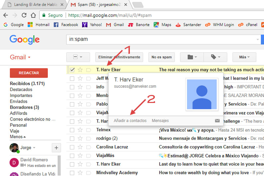Click the chat list scrollbar
Screen dimensions: 264x176
tap(59, 166)
